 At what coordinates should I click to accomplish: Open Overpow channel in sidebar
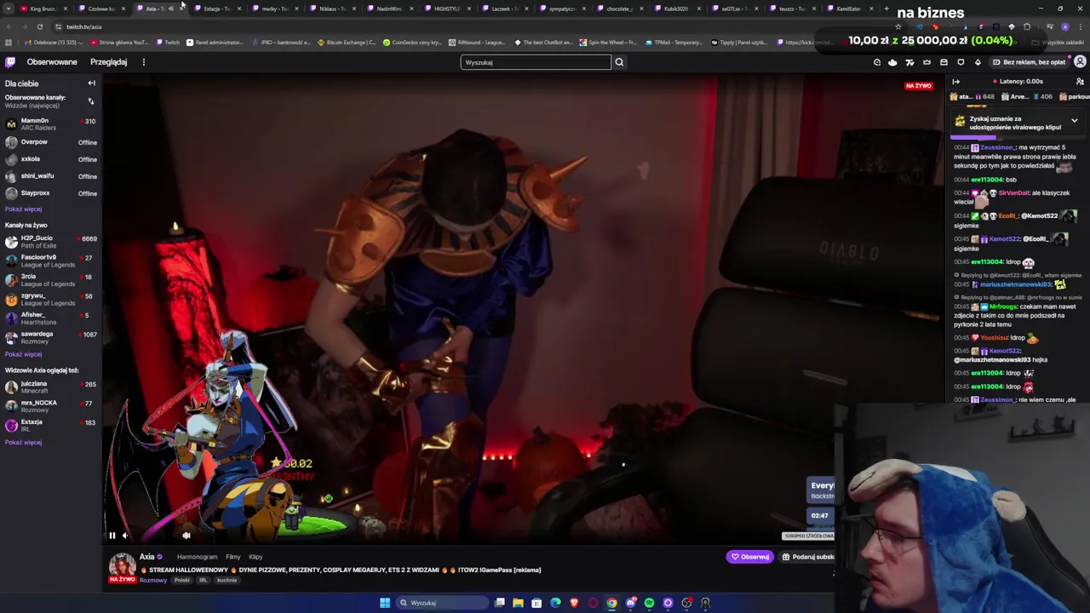[x=51, y=142]
